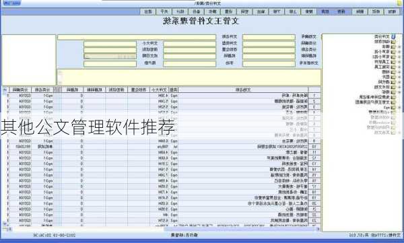This screenshot has width=404, height=243.
Task: Select row number 14 in document table
Action: 314,170
